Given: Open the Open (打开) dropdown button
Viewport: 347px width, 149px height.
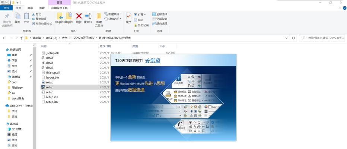Looking at the screenshot, I should point(140,15).
